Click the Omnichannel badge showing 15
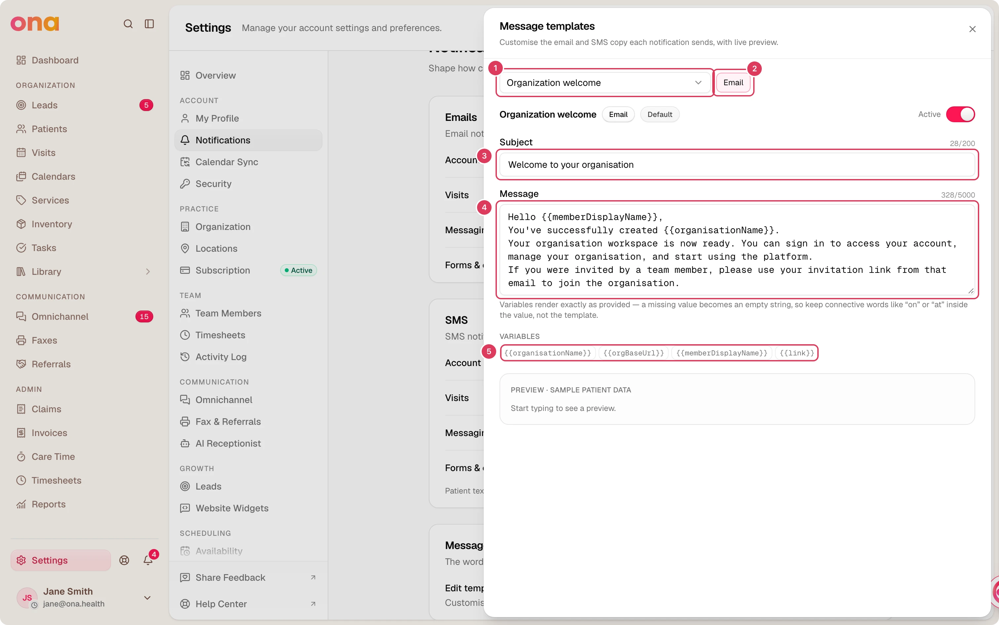The width and height of the screenshot is (999, 625). click(x=144, y=317)
